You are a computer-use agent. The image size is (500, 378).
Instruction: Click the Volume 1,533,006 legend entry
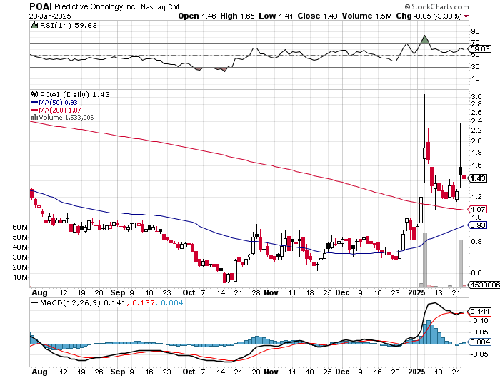66,118
